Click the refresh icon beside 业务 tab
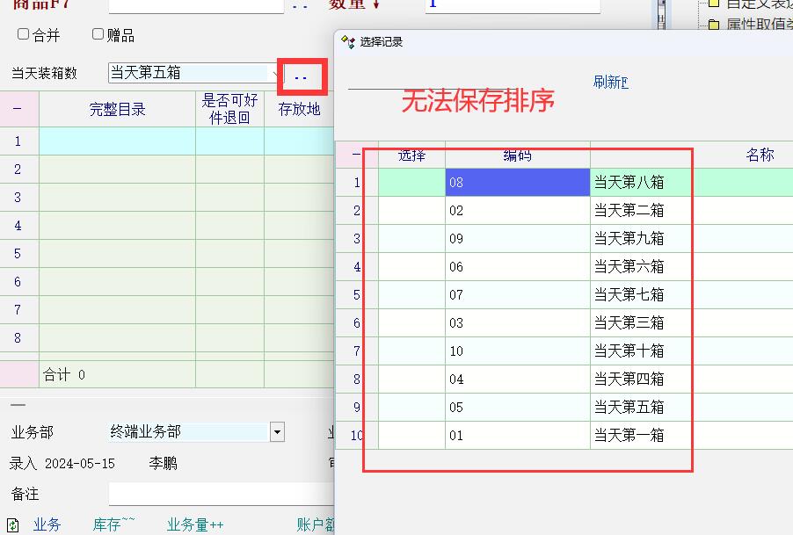Screen dimensions: 793x535 [x=13, y=525]
